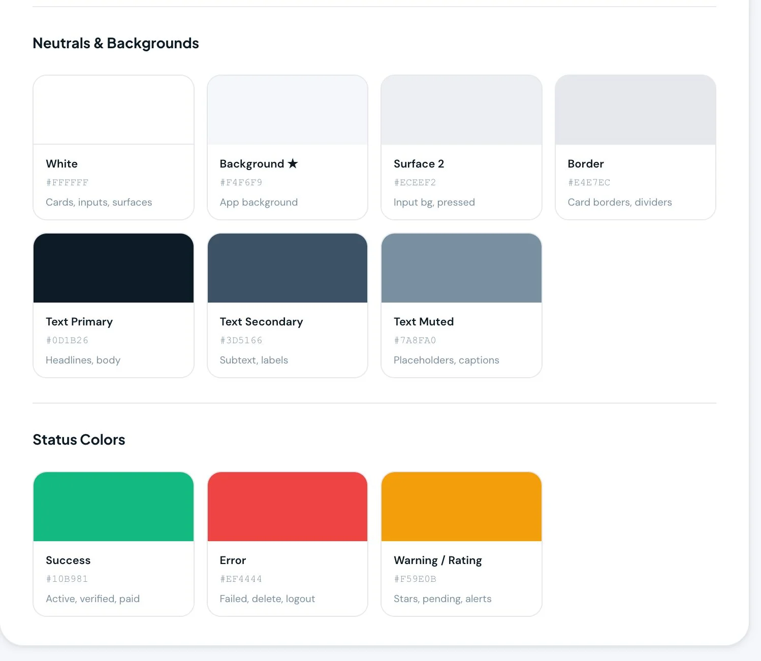
Task: Click the 'Active, verified, paid' description
Action: [93, 599]
